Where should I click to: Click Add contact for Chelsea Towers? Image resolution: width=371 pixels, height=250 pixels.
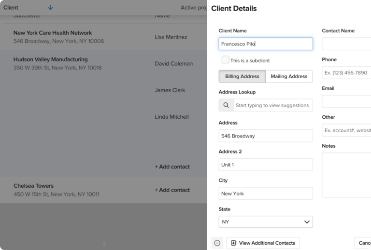[x=172, y=190]
